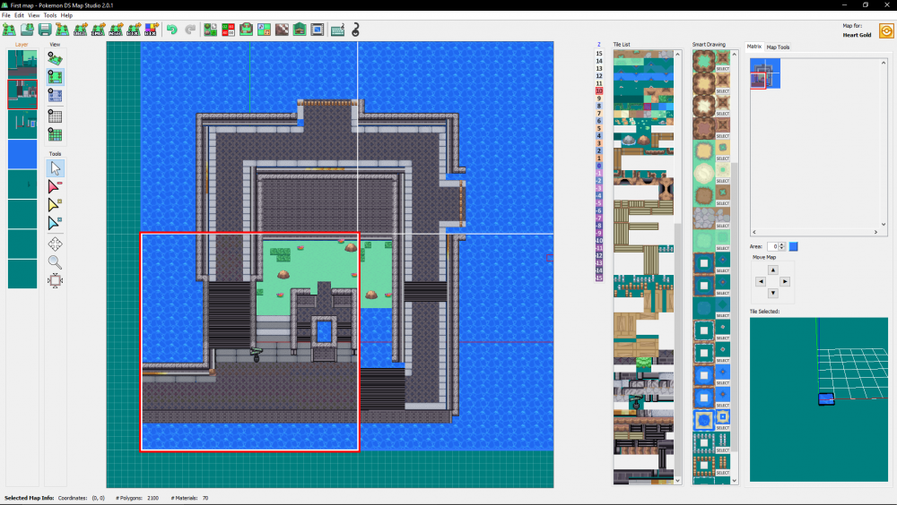Viewport: 897px width, 505px height.
Task: Select the first layer thumbnail
Action: tap(22, 64)
